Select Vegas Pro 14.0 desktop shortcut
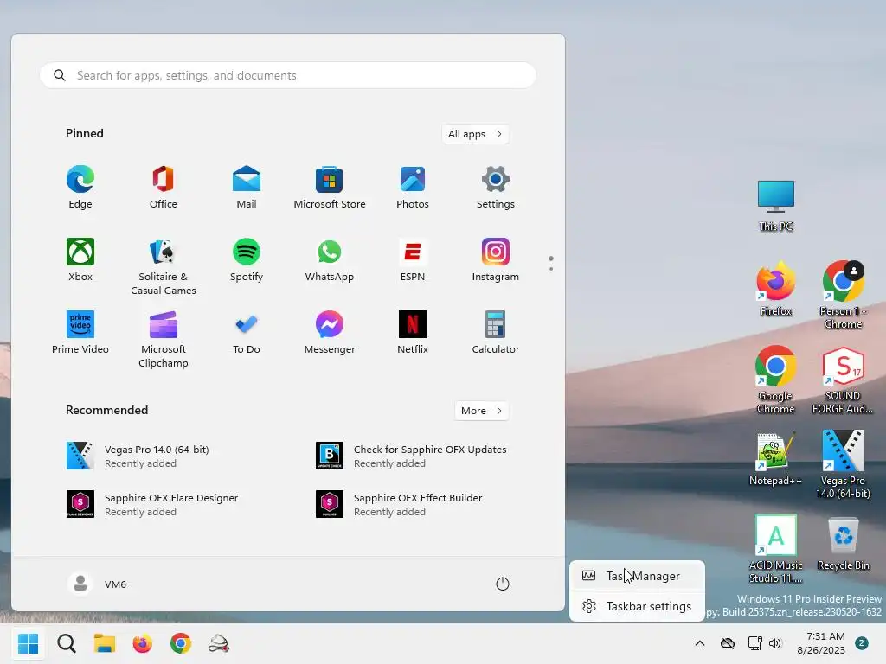This screenshot has width=886, height=664. tap(843, 464)
